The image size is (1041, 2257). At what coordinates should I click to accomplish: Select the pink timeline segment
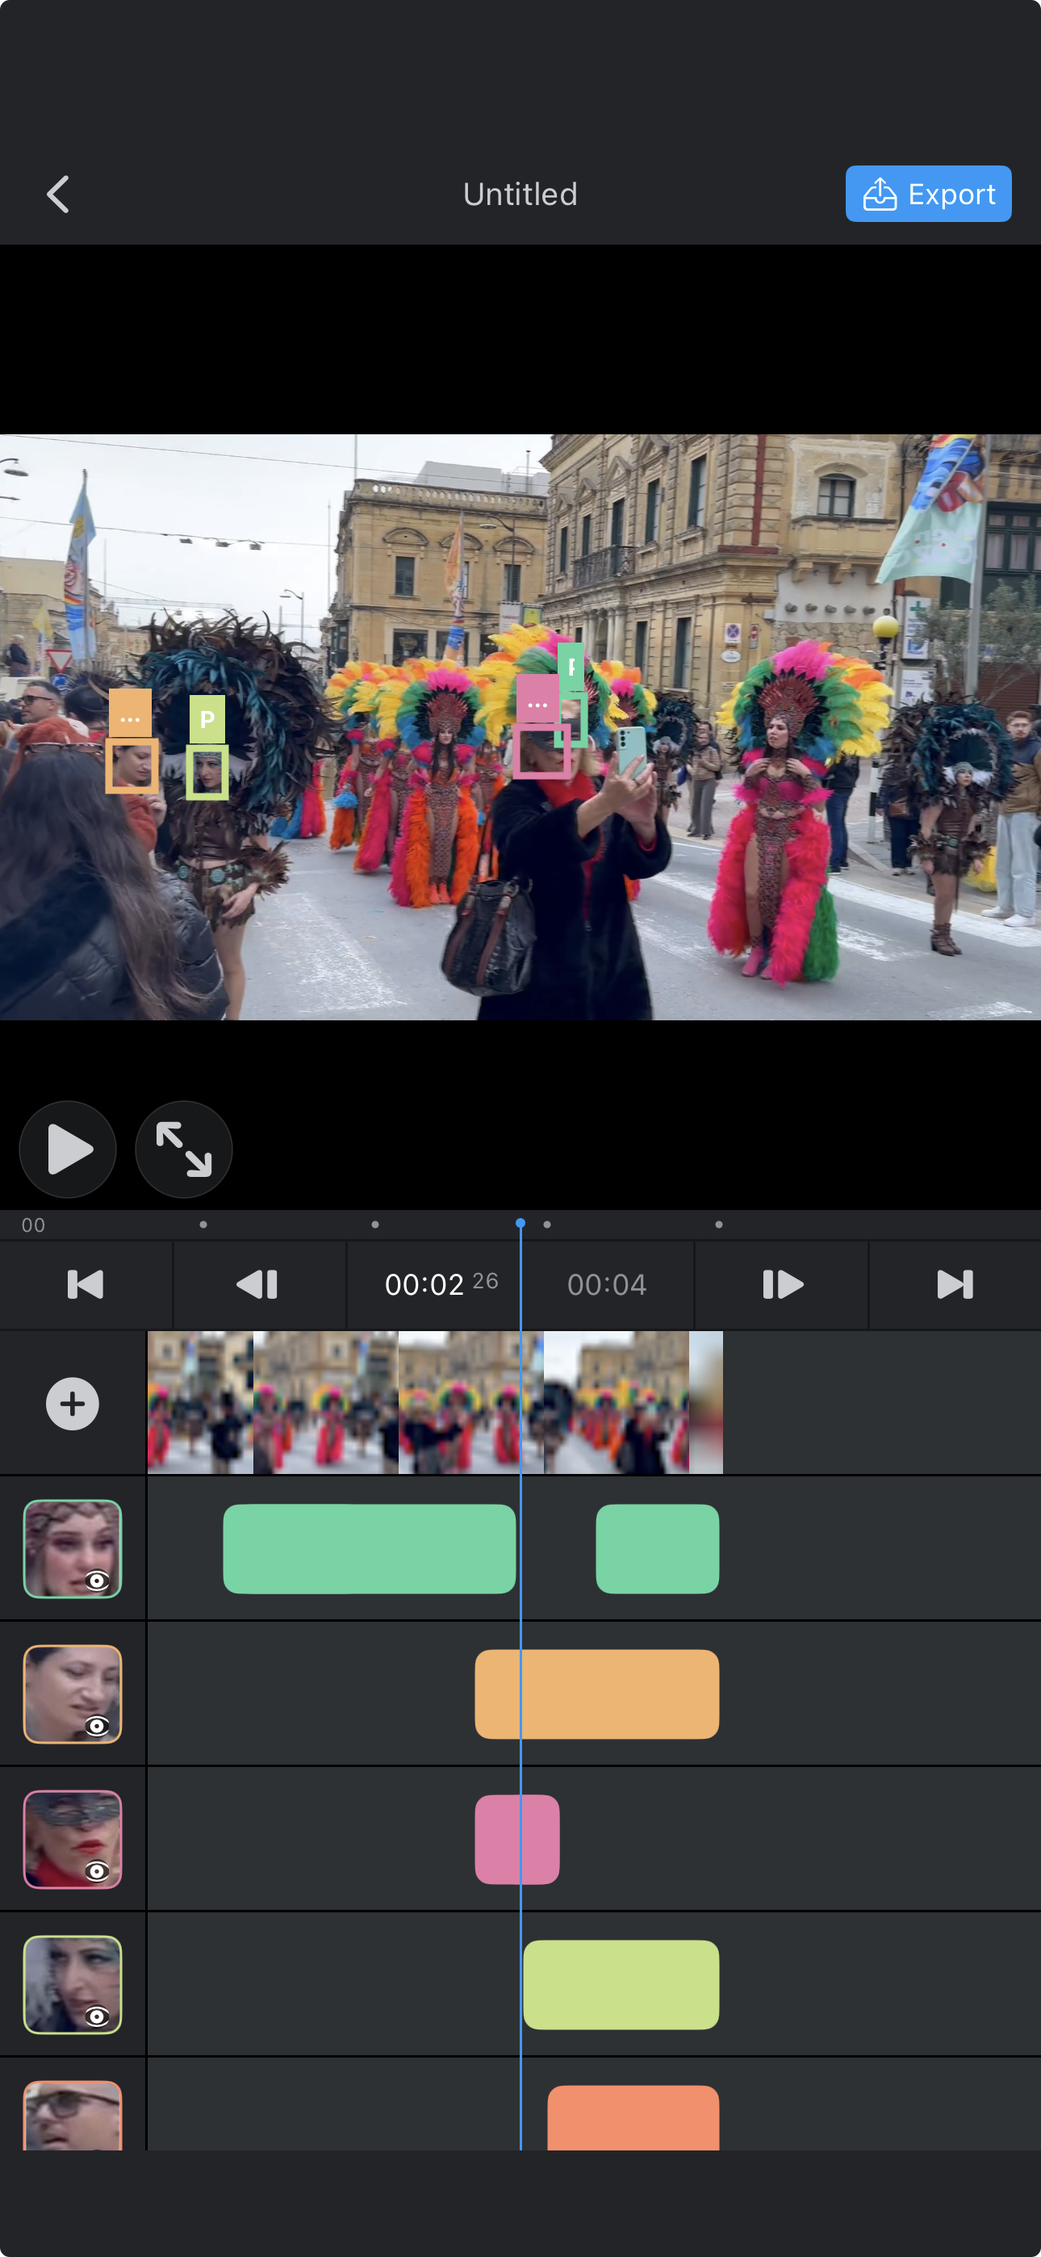(x=517, y=1840)
